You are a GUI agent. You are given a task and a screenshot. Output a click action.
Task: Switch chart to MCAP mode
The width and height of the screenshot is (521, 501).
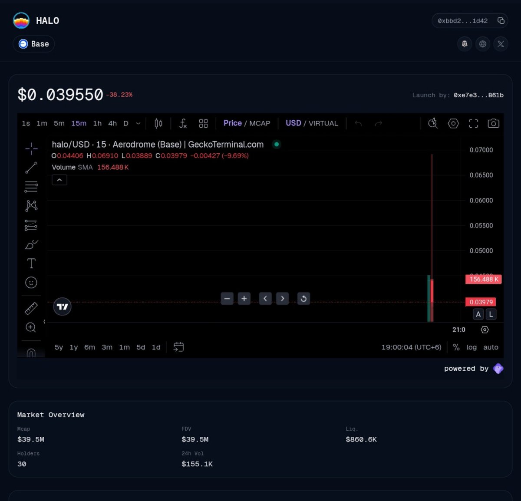click(x=260, y=123)
